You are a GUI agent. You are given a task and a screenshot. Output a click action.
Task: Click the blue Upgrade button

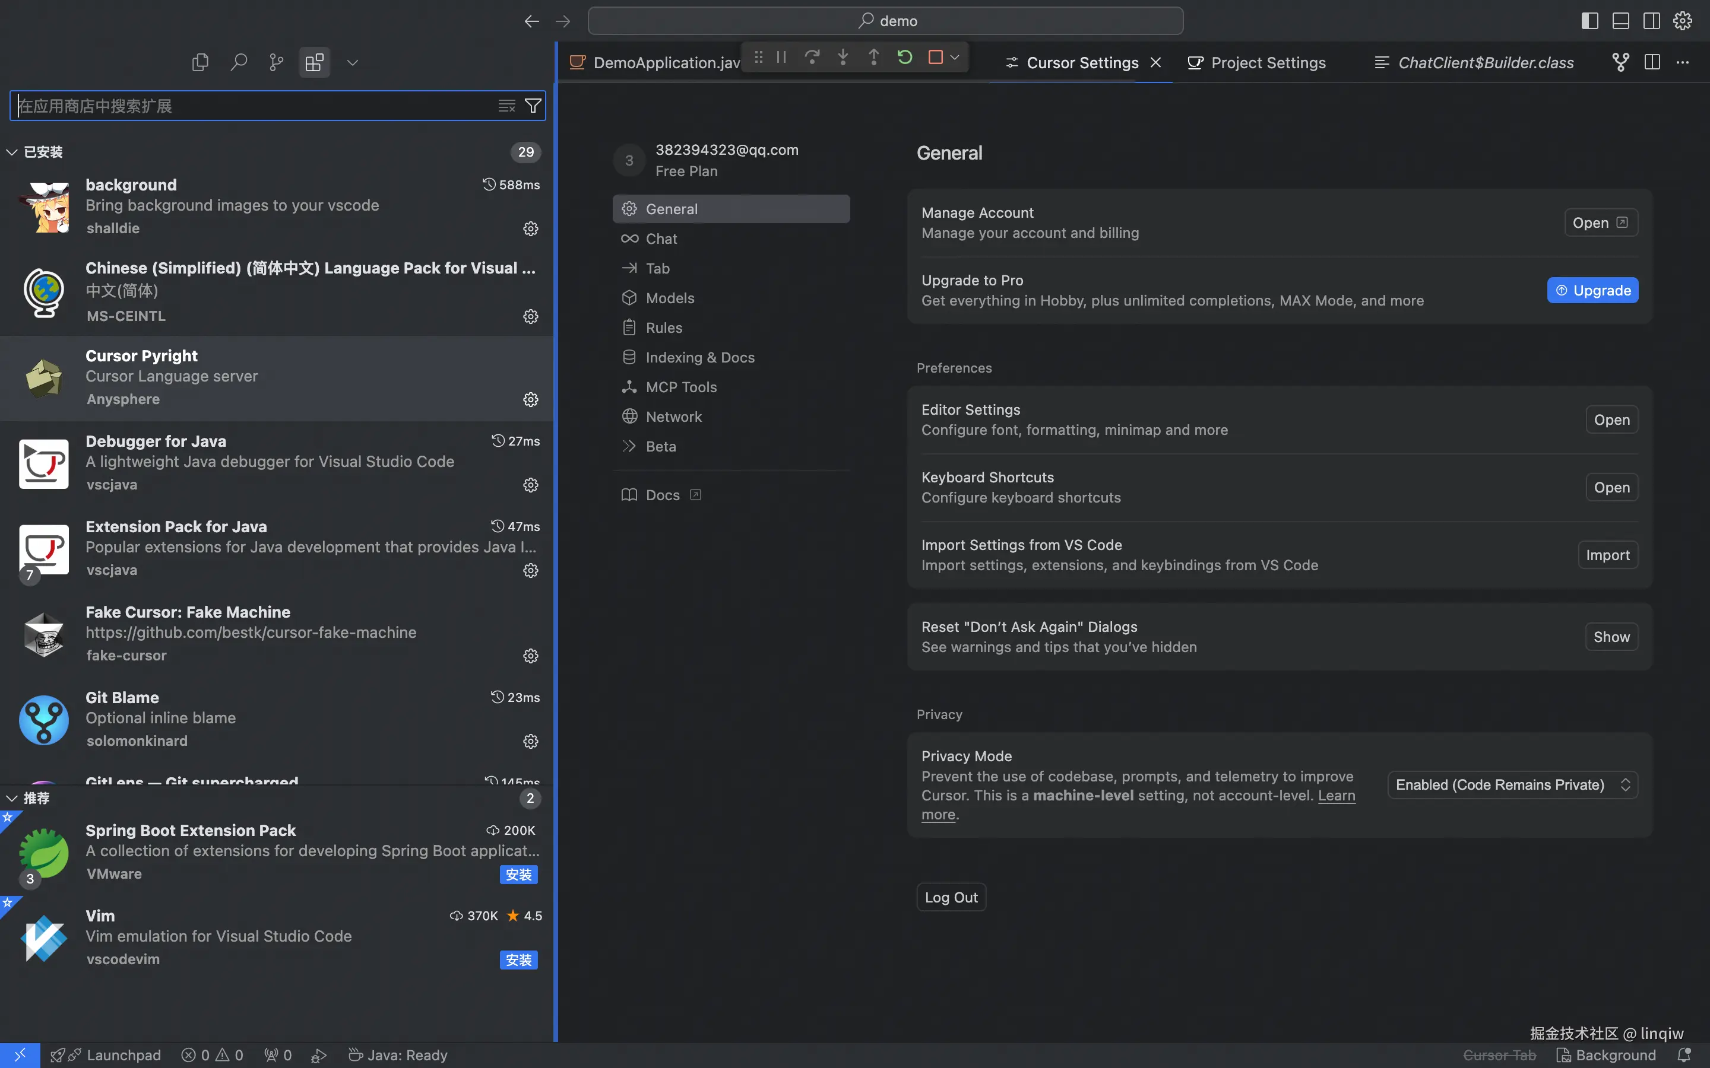point(1592,290)
